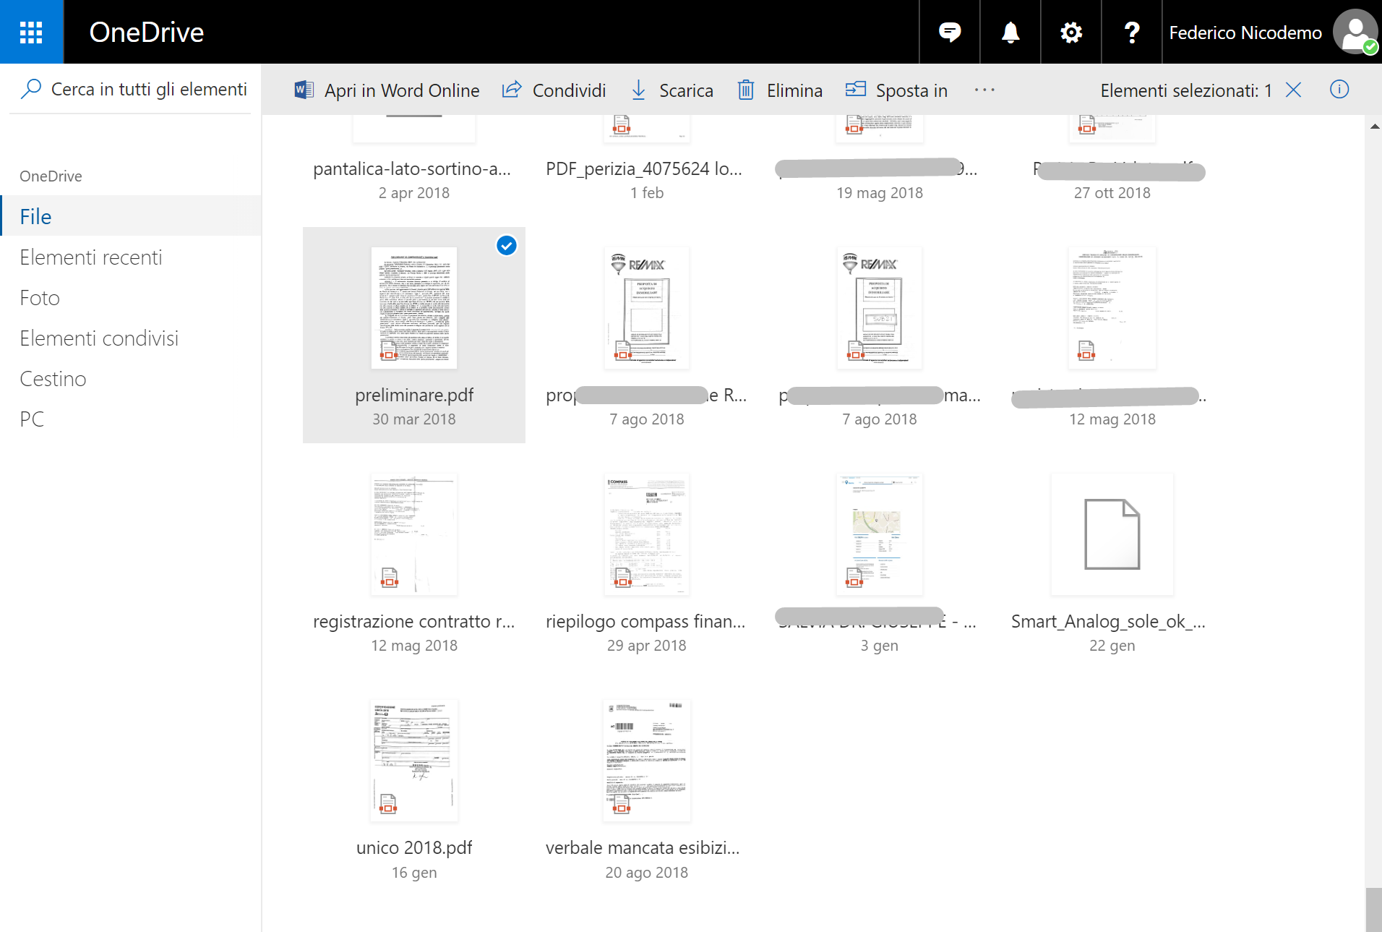Image resolution: width=1382 pixels, height=932 pixels.
Task: Click PDF badge on verbale mancata thumbnail
Action: point(621,803)
